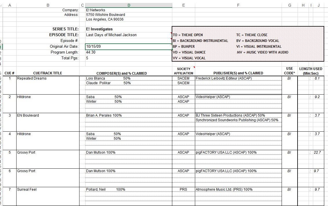Click the 'E! Investigates' series title value
Screen dimensions: 328x206
(x=129, y=29)
